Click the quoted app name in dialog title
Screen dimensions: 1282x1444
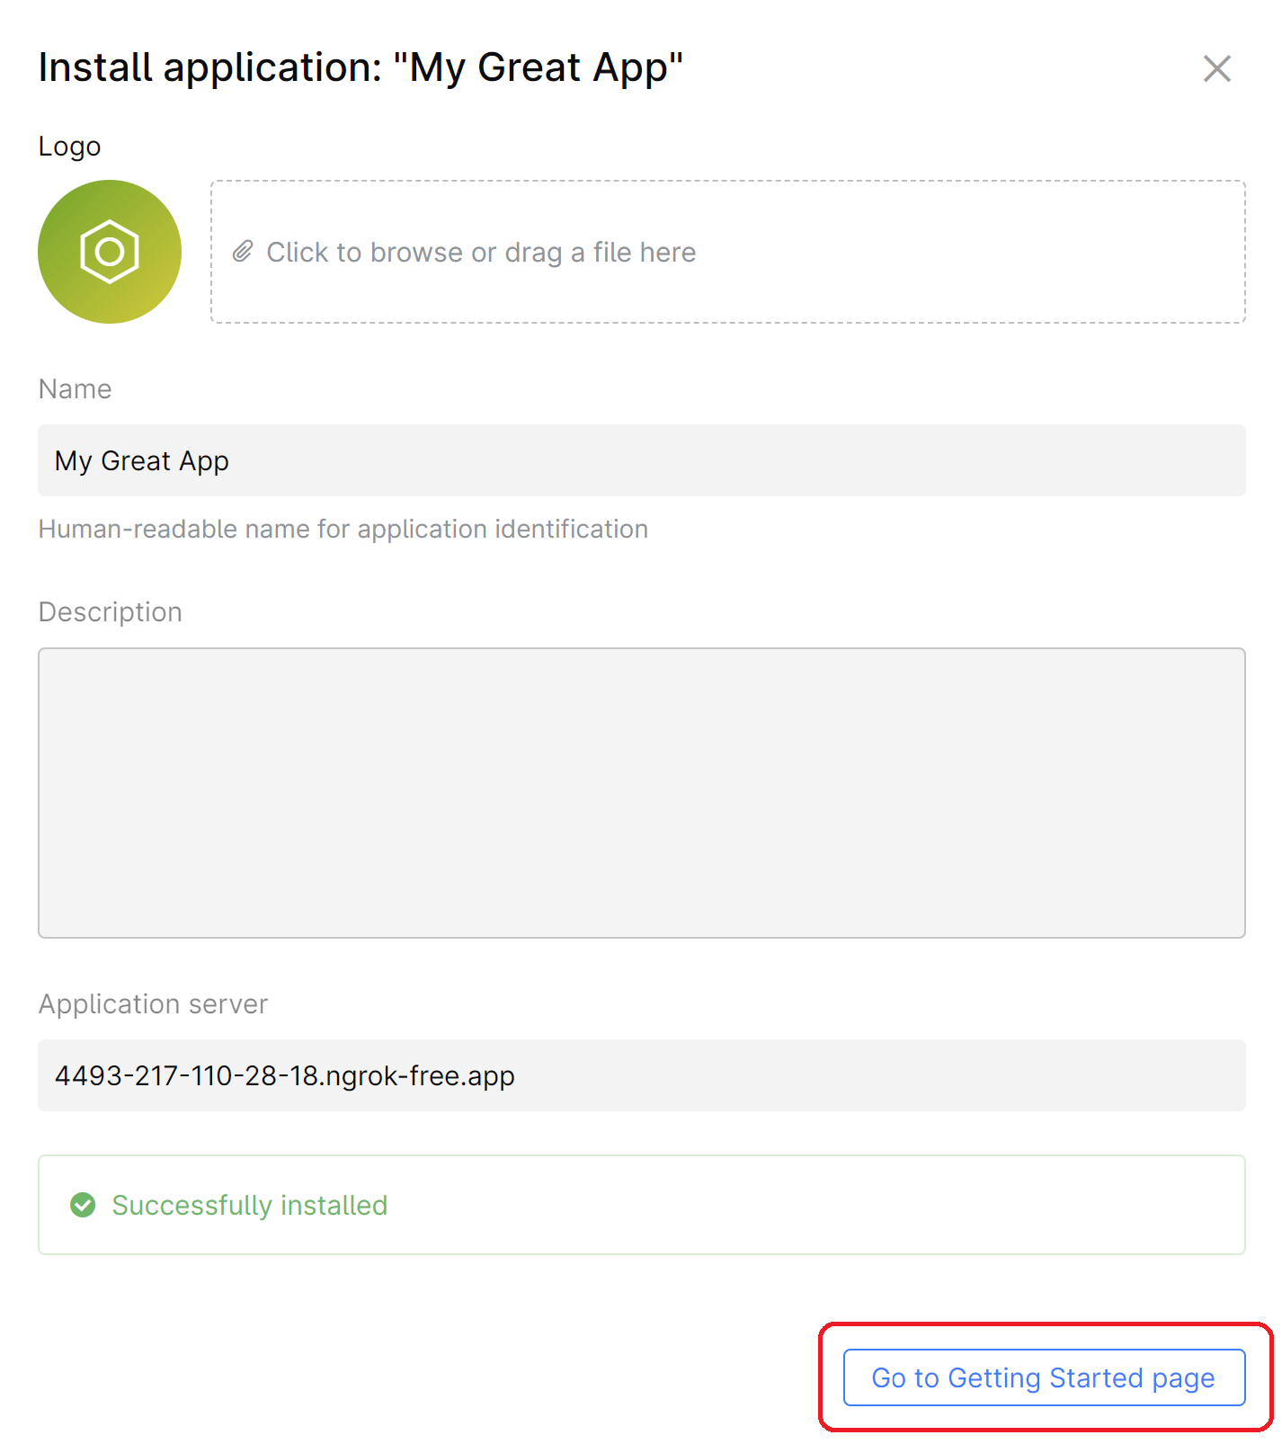538,68
